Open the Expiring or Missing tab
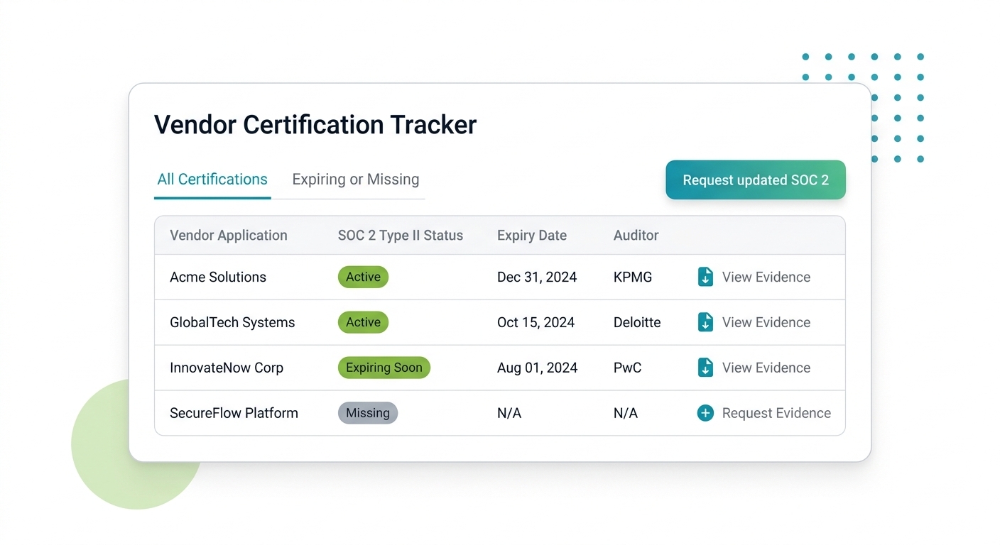This screenshot has height=545, width=1000. [356, 180]
